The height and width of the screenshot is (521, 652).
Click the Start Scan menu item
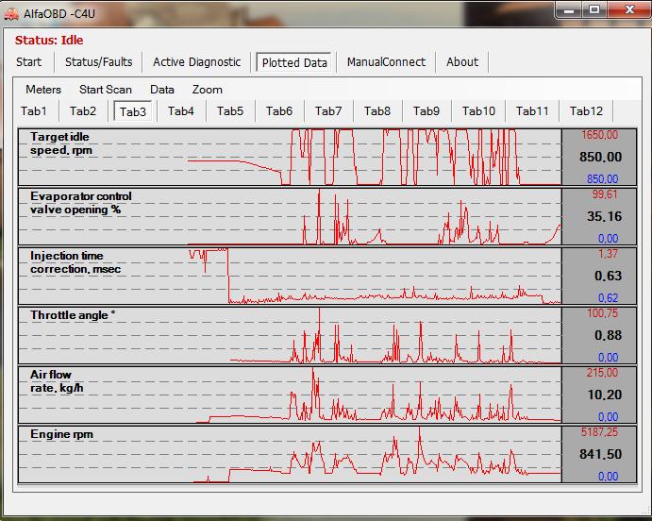click(x=105, y=90)
